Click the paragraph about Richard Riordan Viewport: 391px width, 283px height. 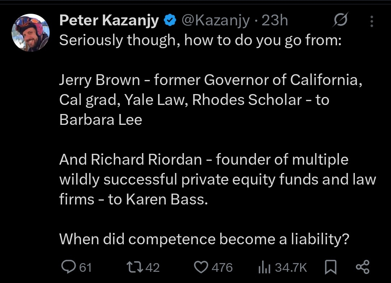click(217, 179)
